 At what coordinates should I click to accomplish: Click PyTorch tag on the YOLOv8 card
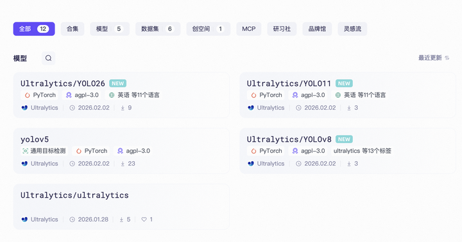click(266, 151)
